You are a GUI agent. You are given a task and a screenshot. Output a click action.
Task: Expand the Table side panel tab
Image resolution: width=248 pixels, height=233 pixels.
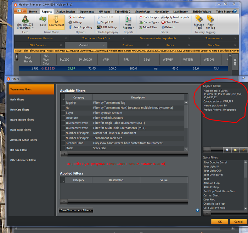pyautogui.click(x=235, y=62)
